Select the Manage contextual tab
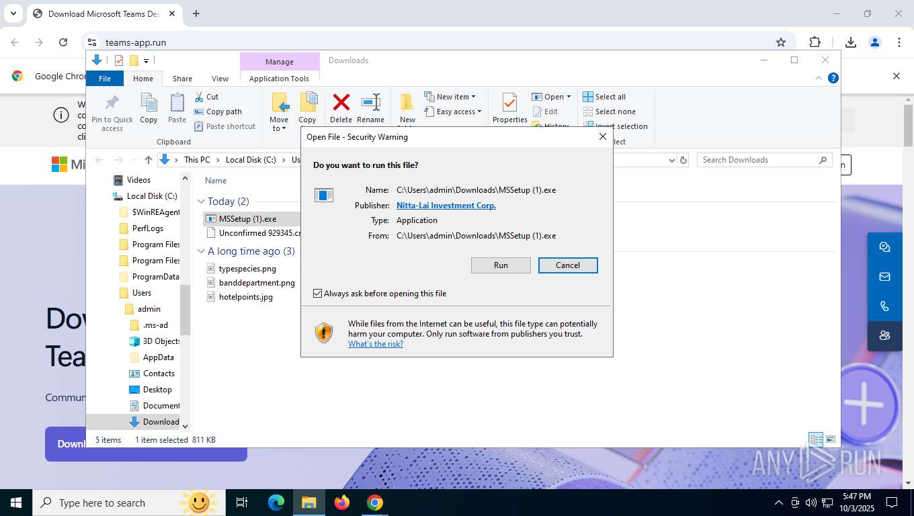914x516 pixels. pos(280,61)
